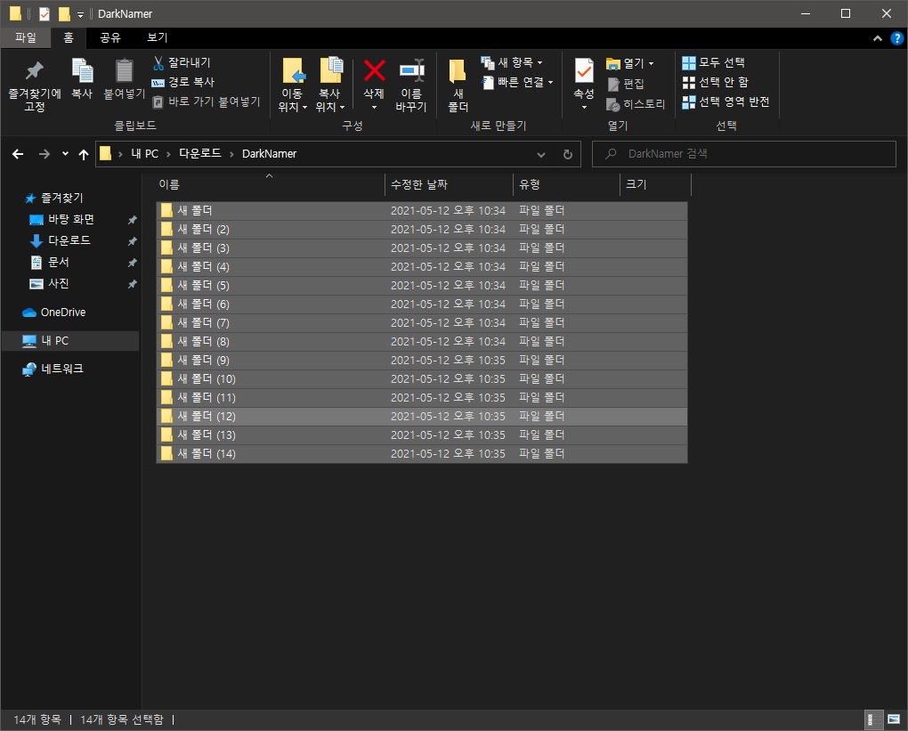
Task: Open Easy access (빠른 연결) dropdown
Action: pos(518,82)
